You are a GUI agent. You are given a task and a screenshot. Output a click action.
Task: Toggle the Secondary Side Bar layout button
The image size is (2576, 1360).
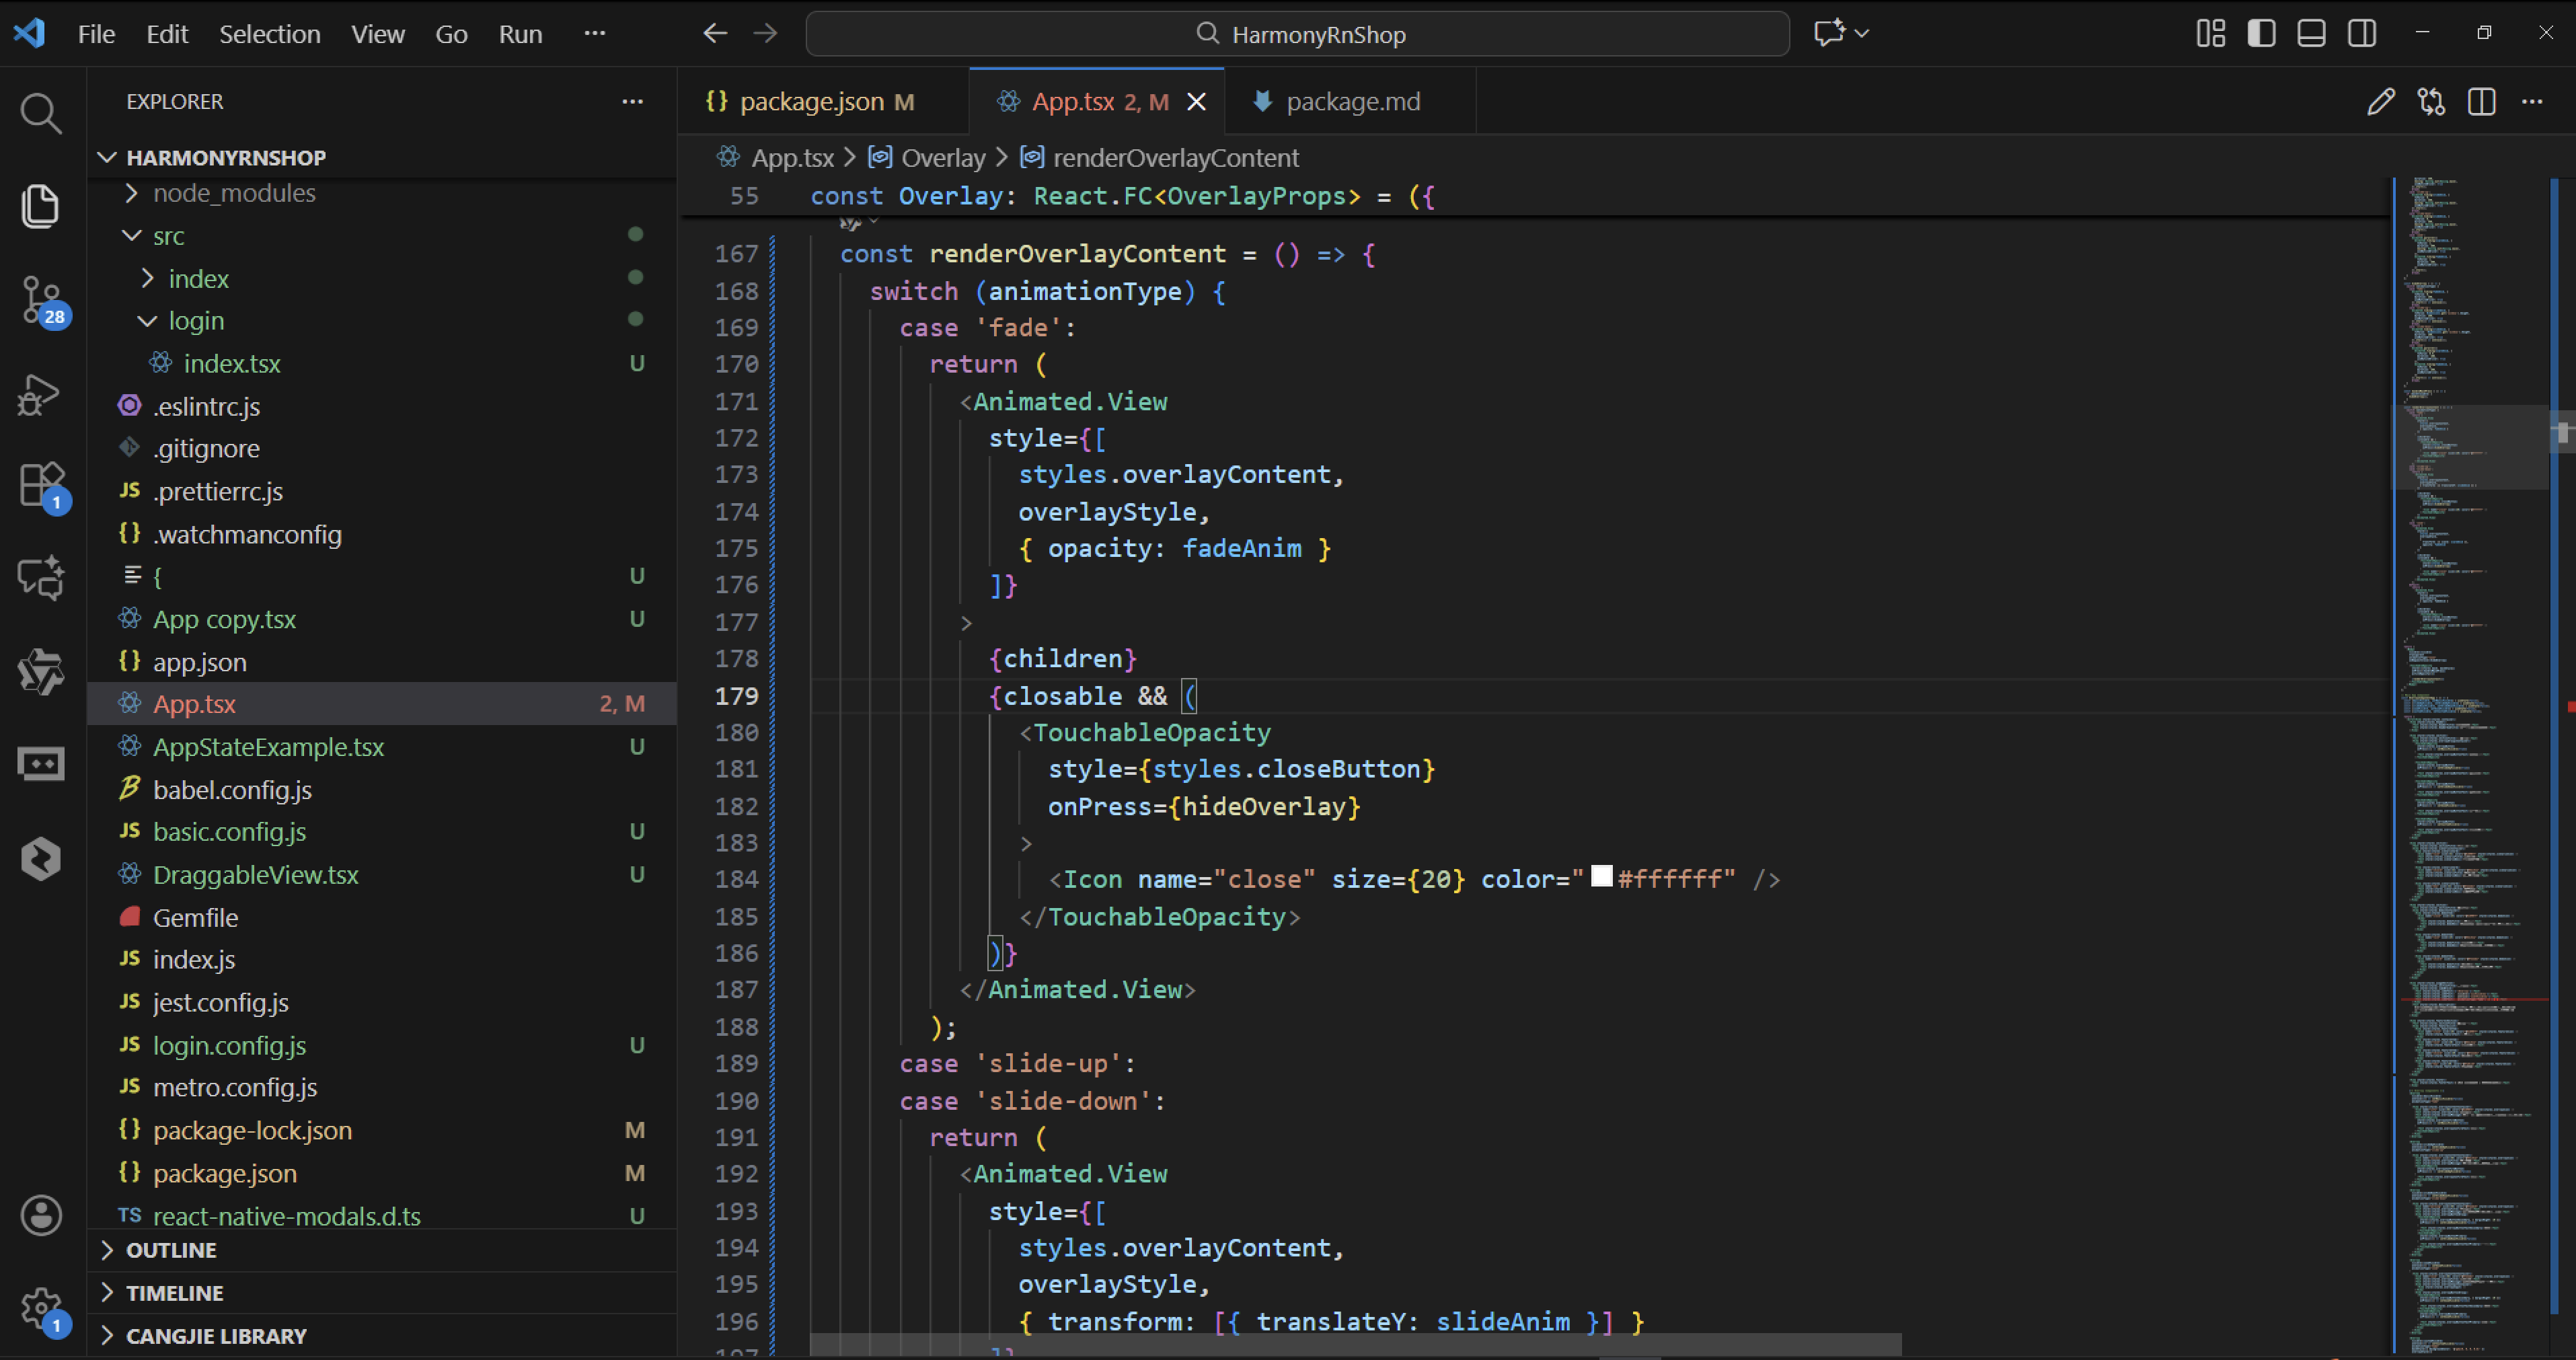coord(2362,34)
